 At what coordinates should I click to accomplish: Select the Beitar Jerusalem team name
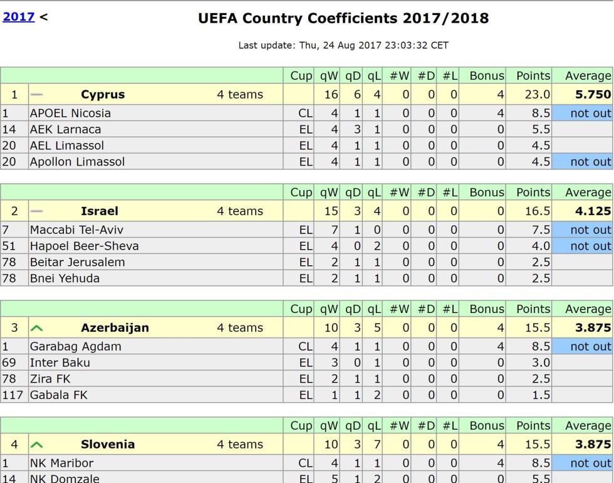78,262
